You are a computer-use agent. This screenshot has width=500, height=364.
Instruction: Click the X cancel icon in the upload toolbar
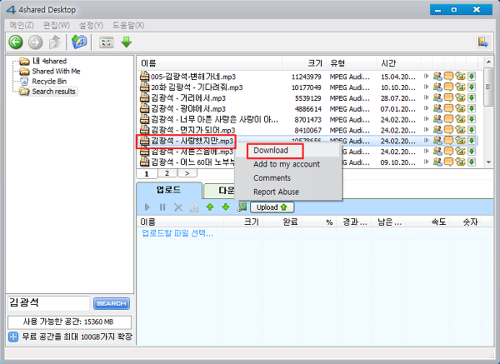[x=178, y=207]
